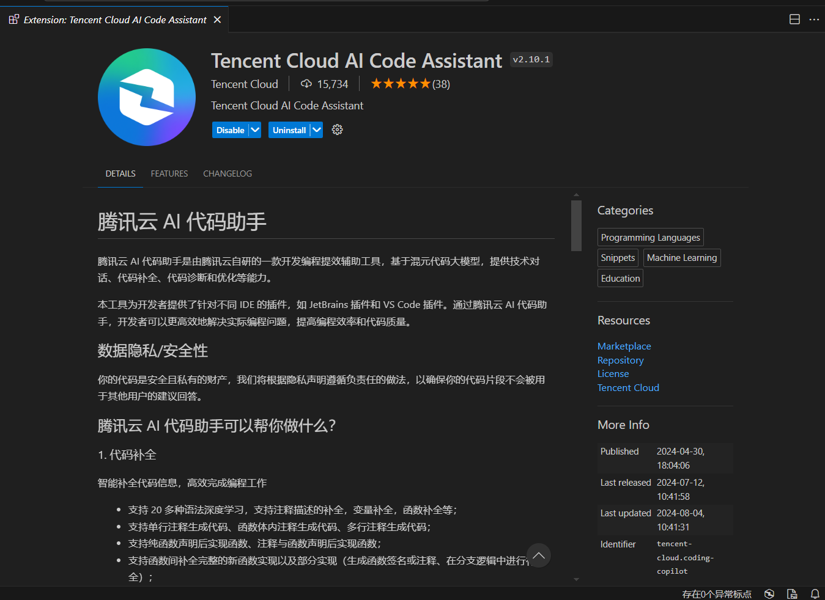Click the scrollbar down arrow
The image size is (825, 600).
pyautogui.click(x=576, y=579)
